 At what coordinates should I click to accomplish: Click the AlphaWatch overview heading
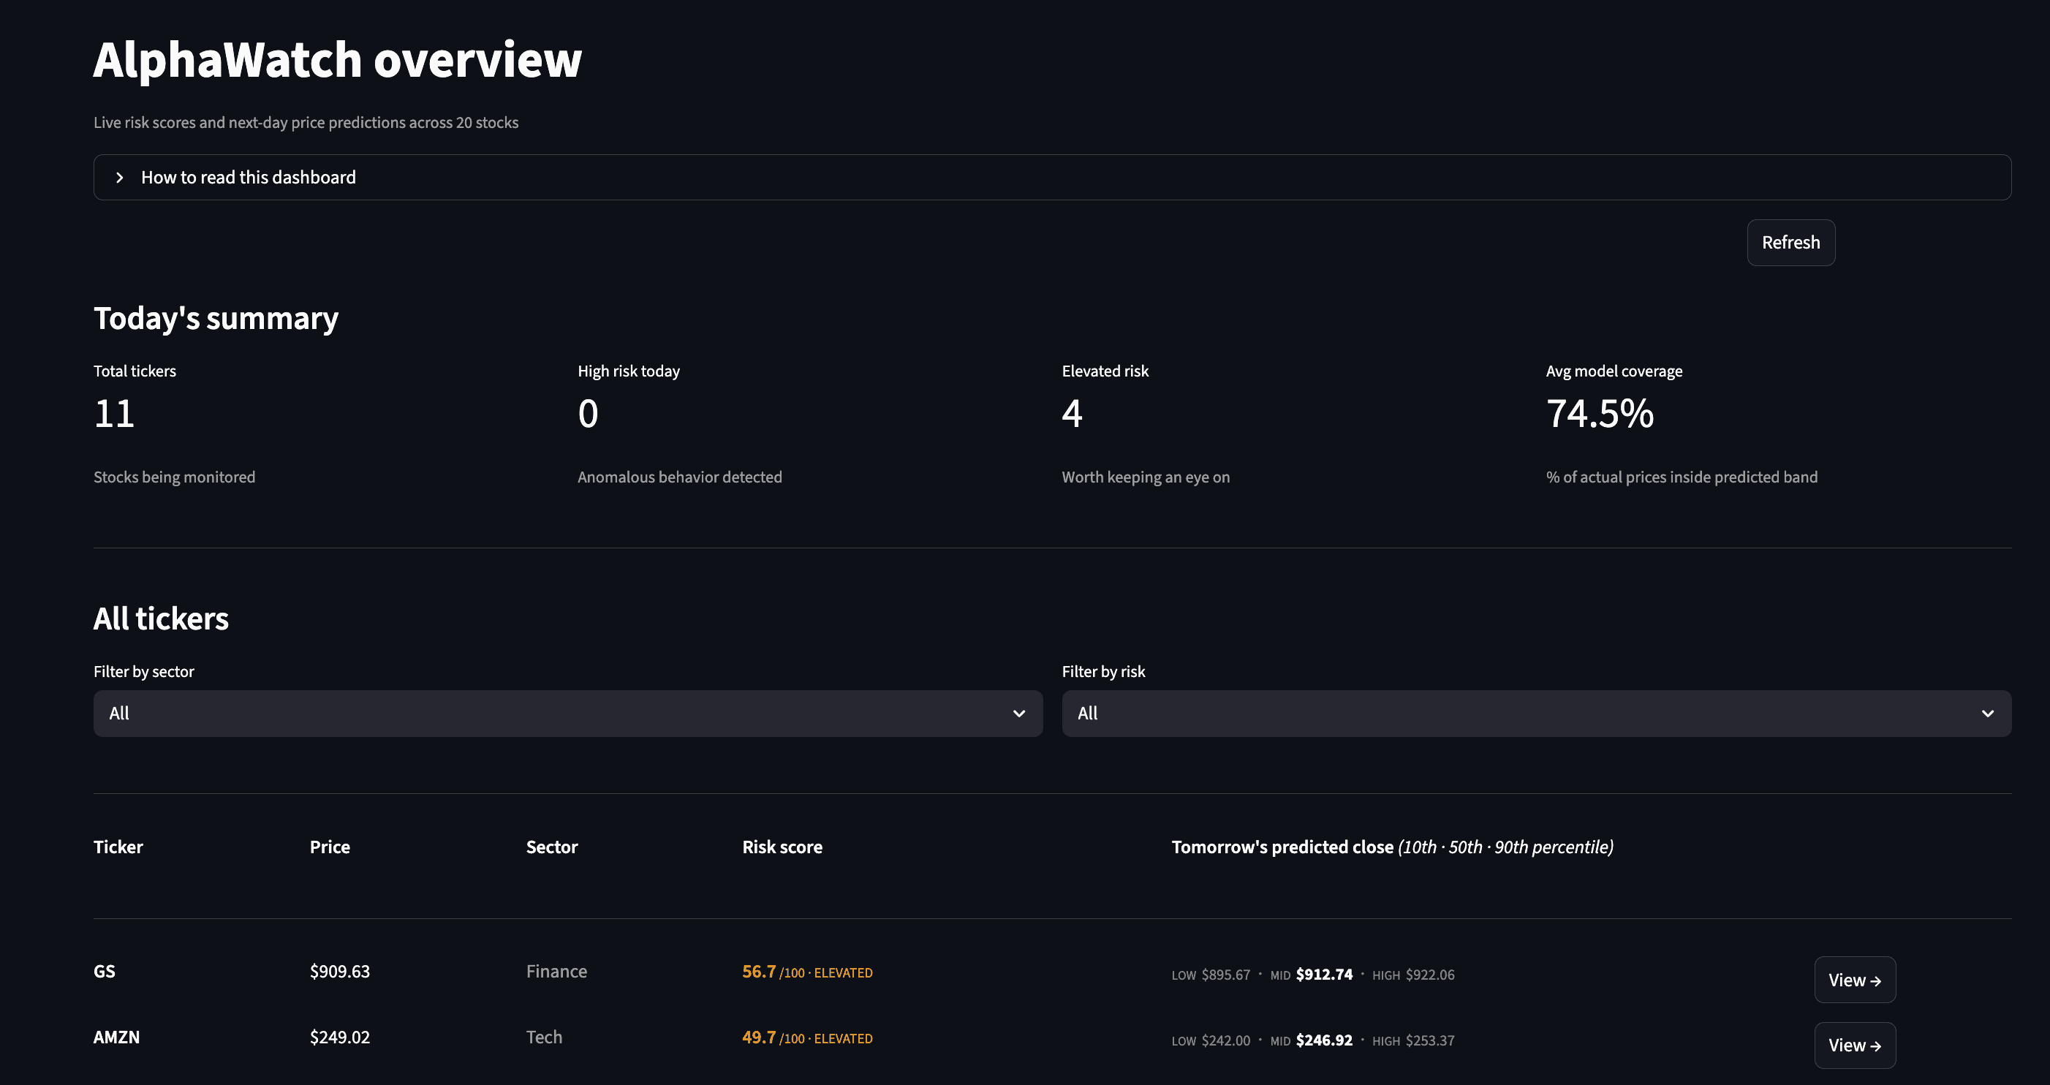coord(338,60)
